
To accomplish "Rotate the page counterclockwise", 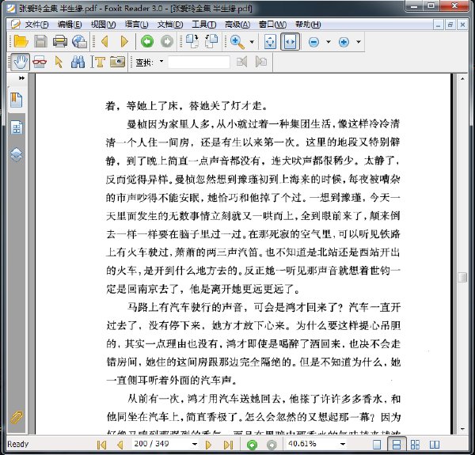I will point(211,41).
